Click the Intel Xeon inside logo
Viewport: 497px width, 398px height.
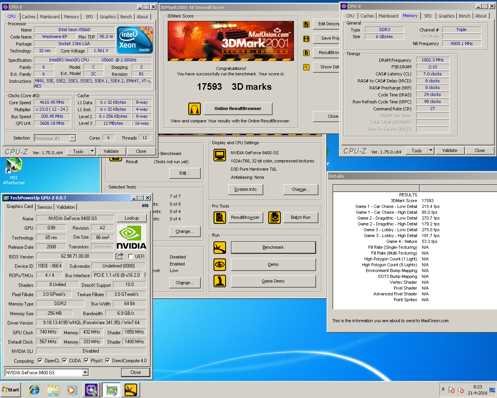point(135,40)
